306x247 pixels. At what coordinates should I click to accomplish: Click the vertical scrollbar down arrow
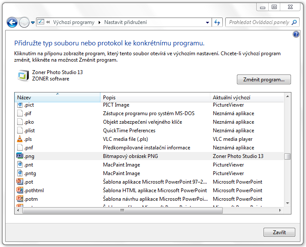288,203
